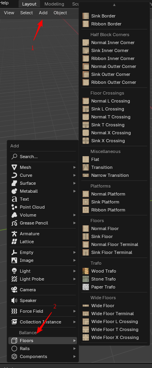Click the Sink Platform icon
This screenshot has height=368, width=152.
tap(86, 202)
